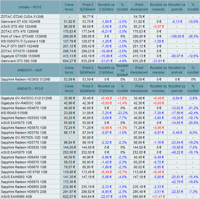Click the -4,9% percent difference value
The image size is (200, 199).
[122, 61]
